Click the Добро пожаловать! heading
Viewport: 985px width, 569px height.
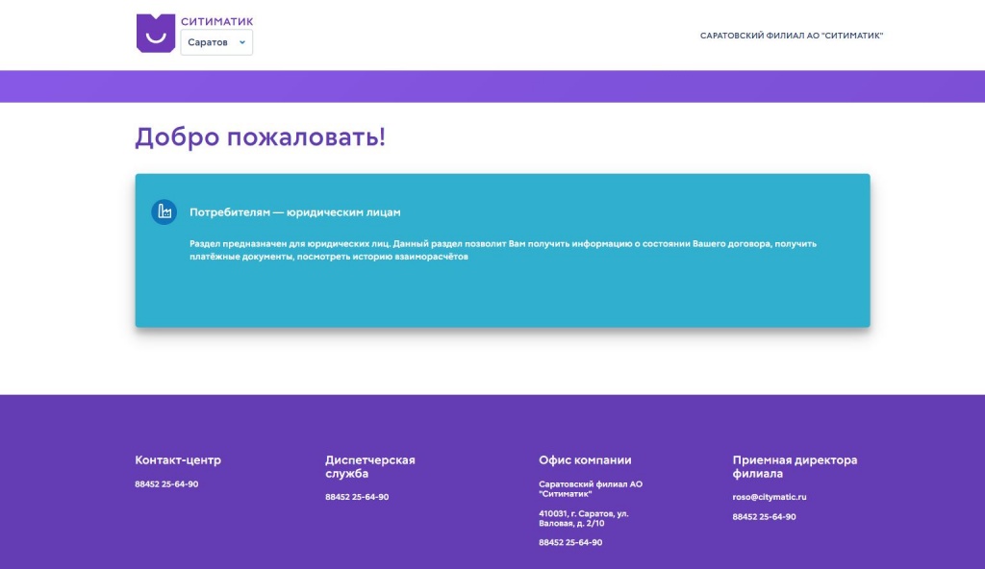pos(260,137)
